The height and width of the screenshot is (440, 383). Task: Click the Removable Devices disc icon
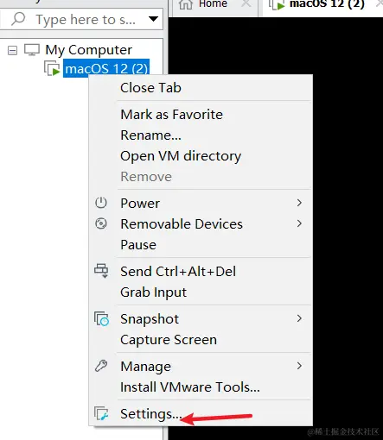pos(101,223)
